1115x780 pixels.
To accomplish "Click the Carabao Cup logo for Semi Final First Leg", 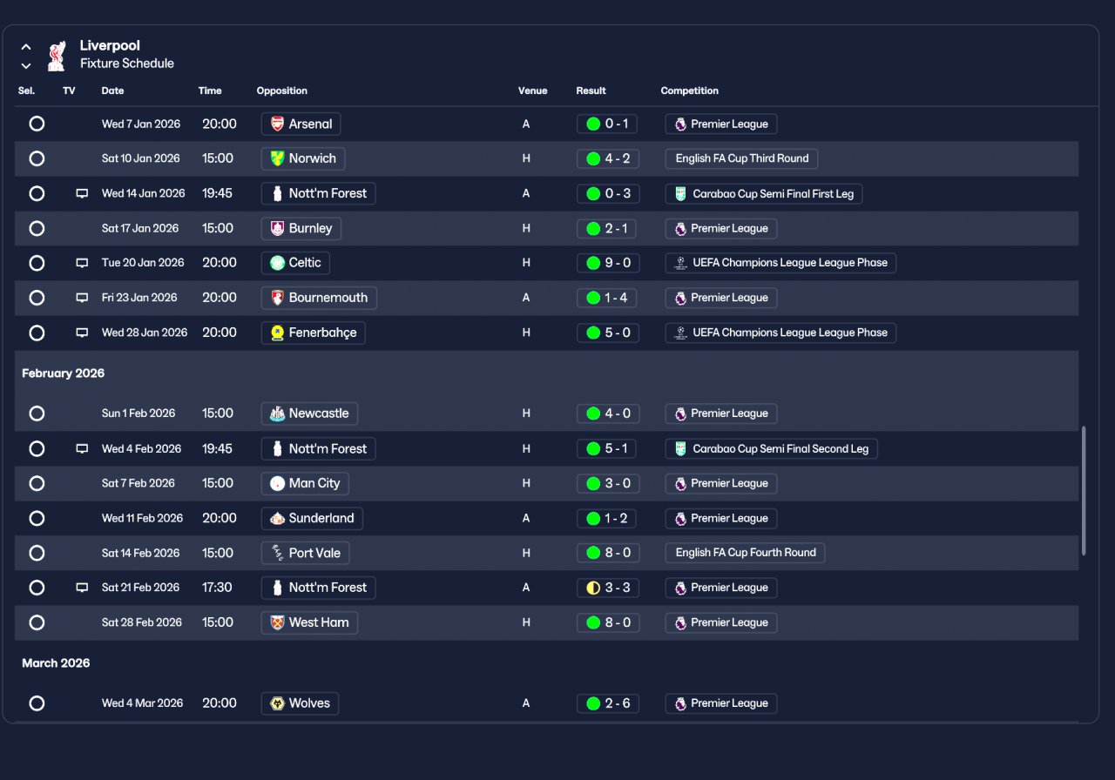I will (680, 194).
